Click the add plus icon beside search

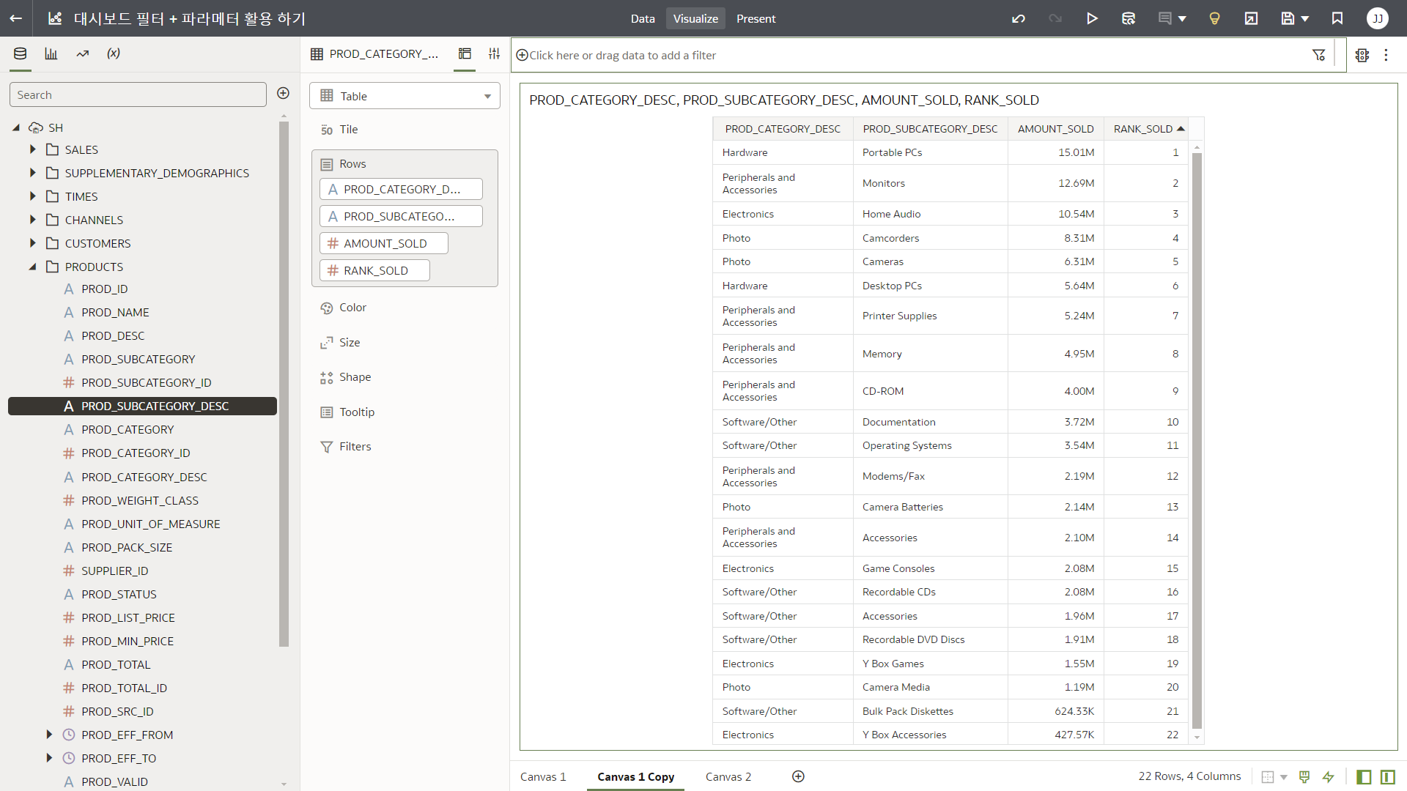click(283, 93)
